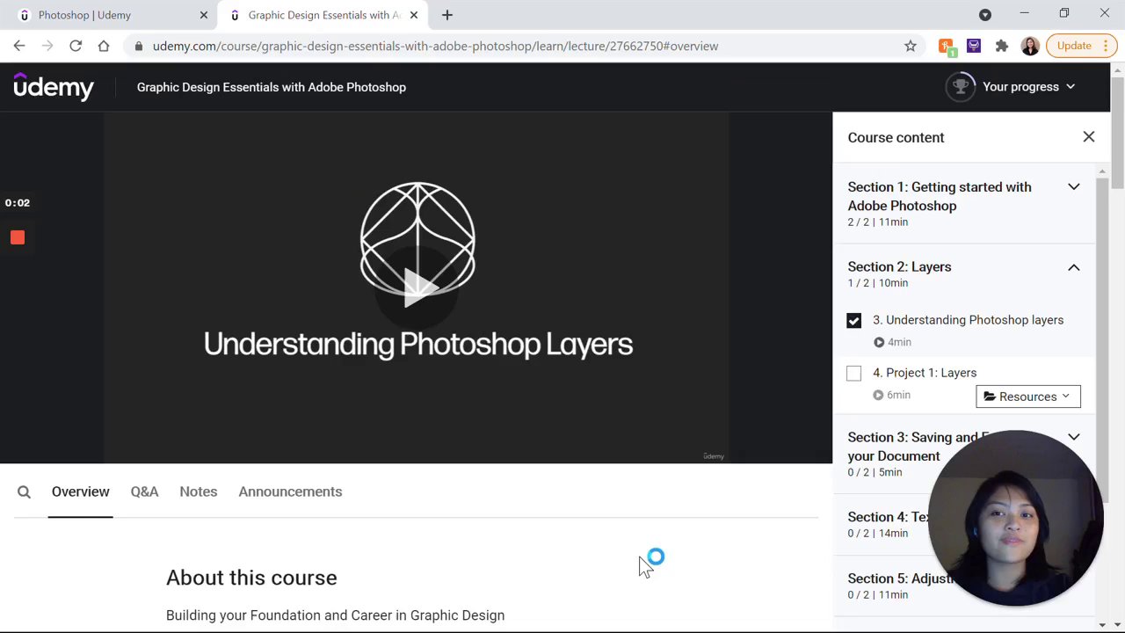Expand Section 3 Saving chevron
This screenshot has width=1125, height=633.
[x=1073, y=437]
